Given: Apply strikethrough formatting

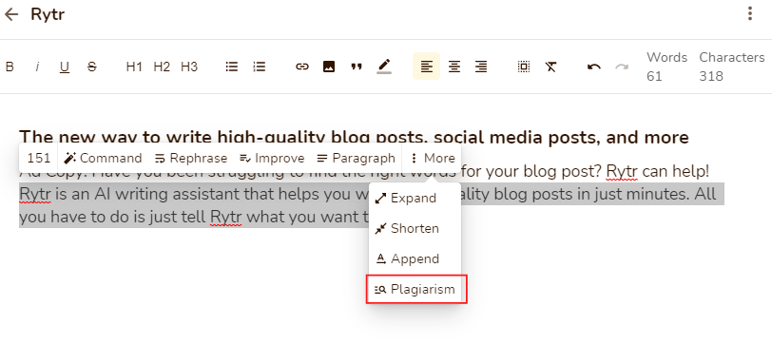Looking at the screenshot, I should [91, 67].
